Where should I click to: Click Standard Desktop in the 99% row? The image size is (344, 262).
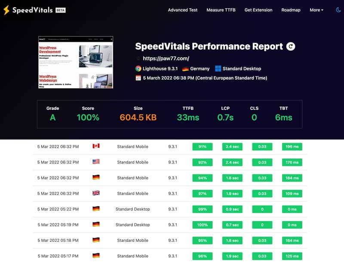[133, 209]
